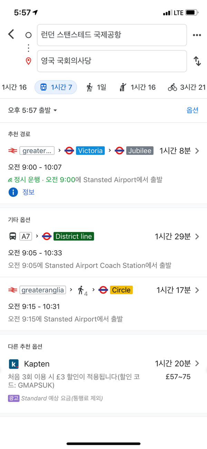This screenshot has width=207, height=449.
Task: Select the transit tab showing 1시간 7
Action: [x=56, y=87]
